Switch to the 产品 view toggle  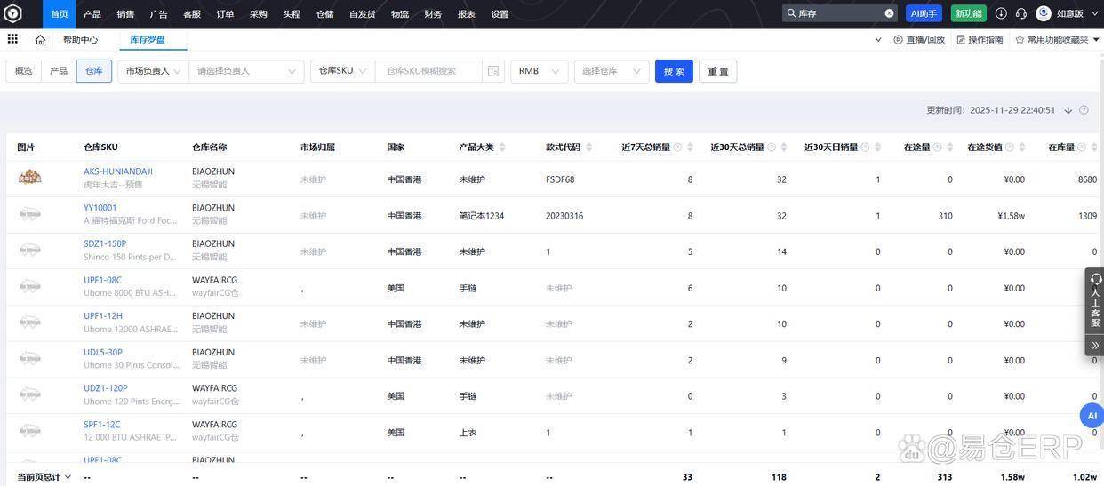click(59, 71)
